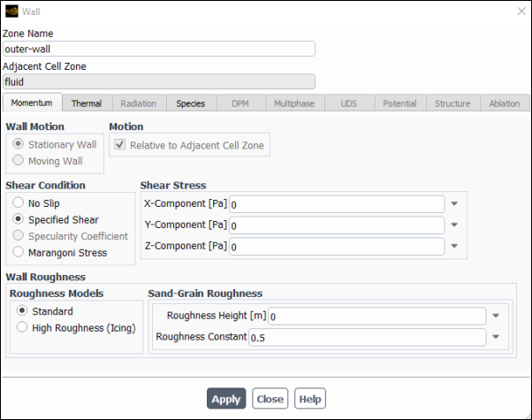Viewport: 532px width, 420px height.
Task: Open the Ablation tab
Action: (505, 103)
